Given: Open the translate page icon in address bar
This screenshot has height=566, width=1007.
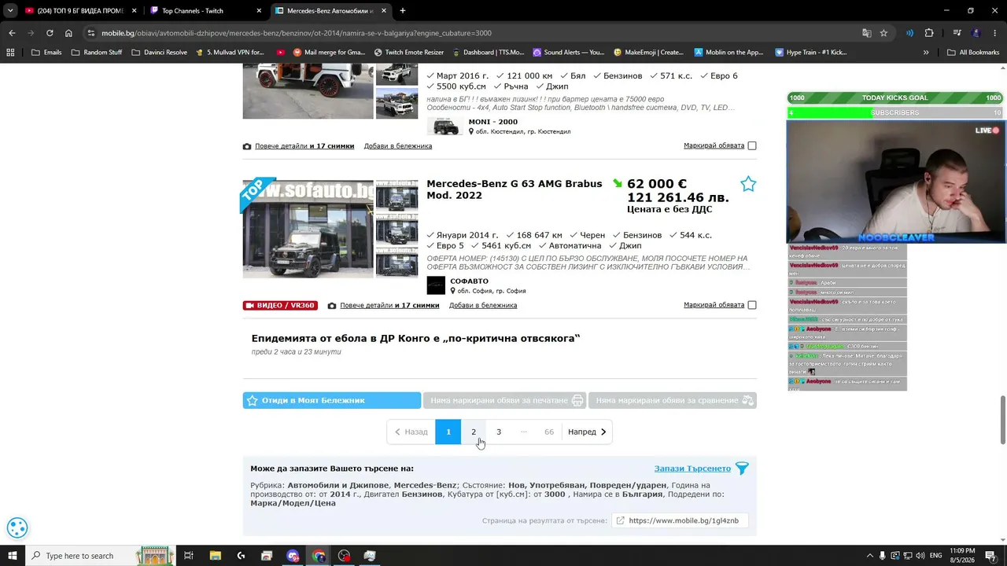Looking at the screenshot, I should [866, 33].
